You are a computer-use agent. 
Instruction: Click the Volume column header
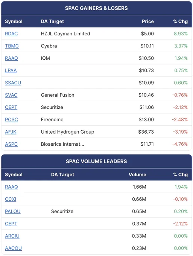137,175
